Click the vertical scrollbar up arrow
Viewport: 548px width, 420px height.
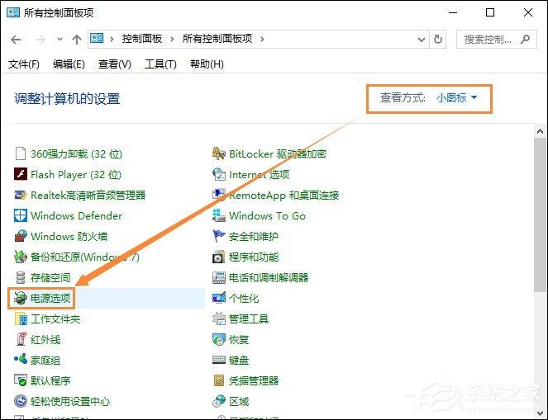tap(540, 131)
